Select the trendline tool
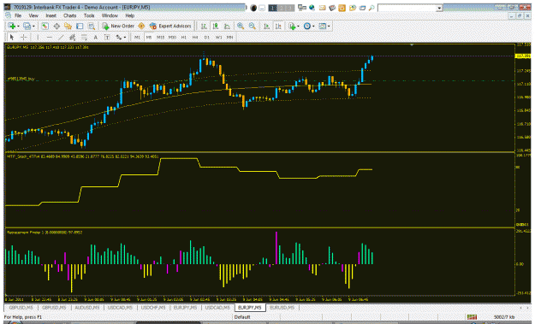 pyautogui.click(x=61, y=37)
